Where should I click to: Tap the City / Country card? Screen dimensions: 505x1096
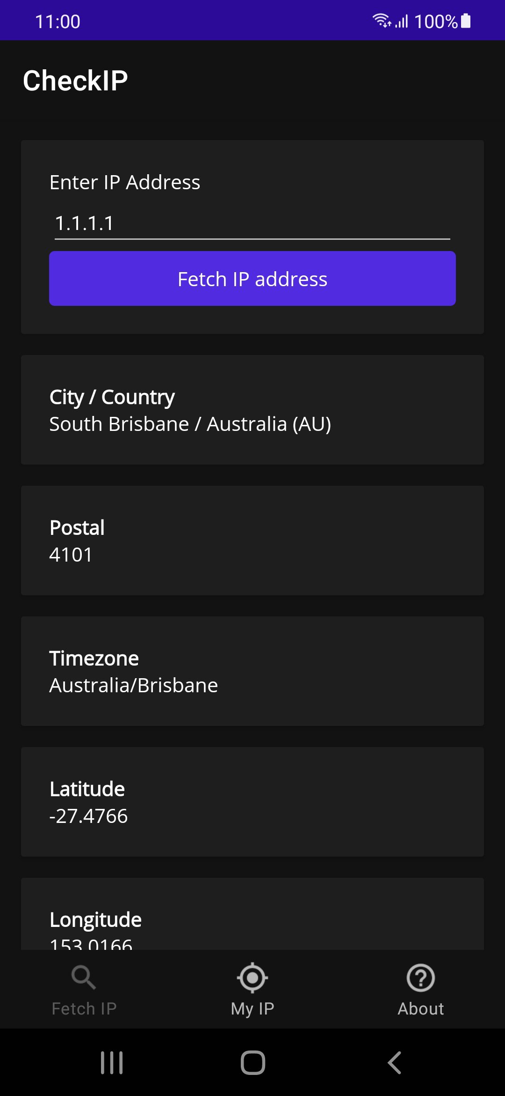click(x=252, y=410)
